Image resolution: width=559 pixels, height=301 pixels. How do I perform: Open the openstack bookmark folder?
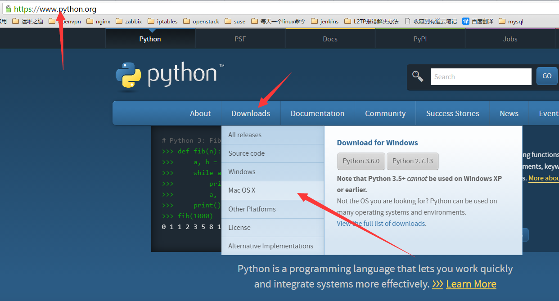(201, 21)
